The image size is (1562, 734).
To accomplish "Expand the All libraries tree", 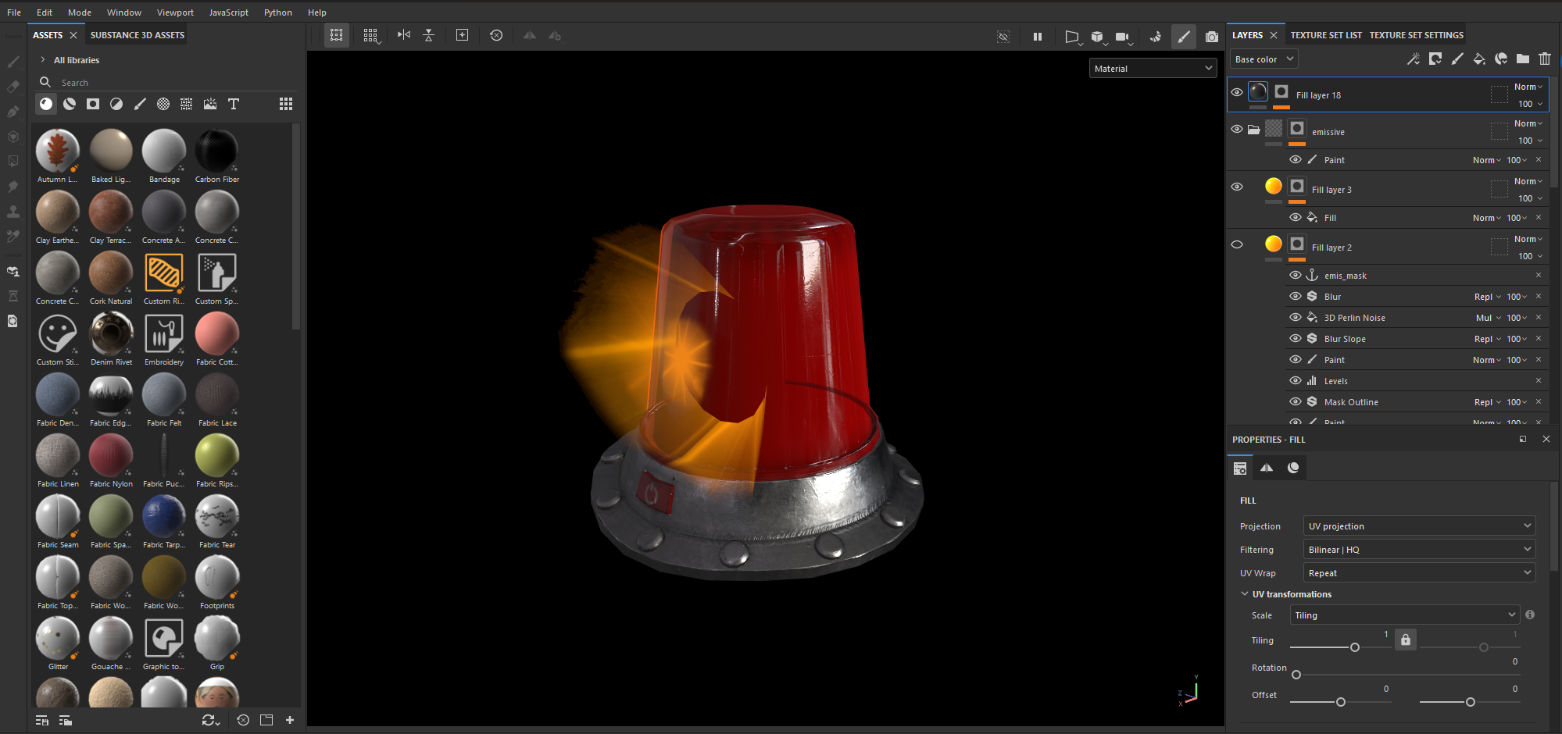I will pos(43,60).
